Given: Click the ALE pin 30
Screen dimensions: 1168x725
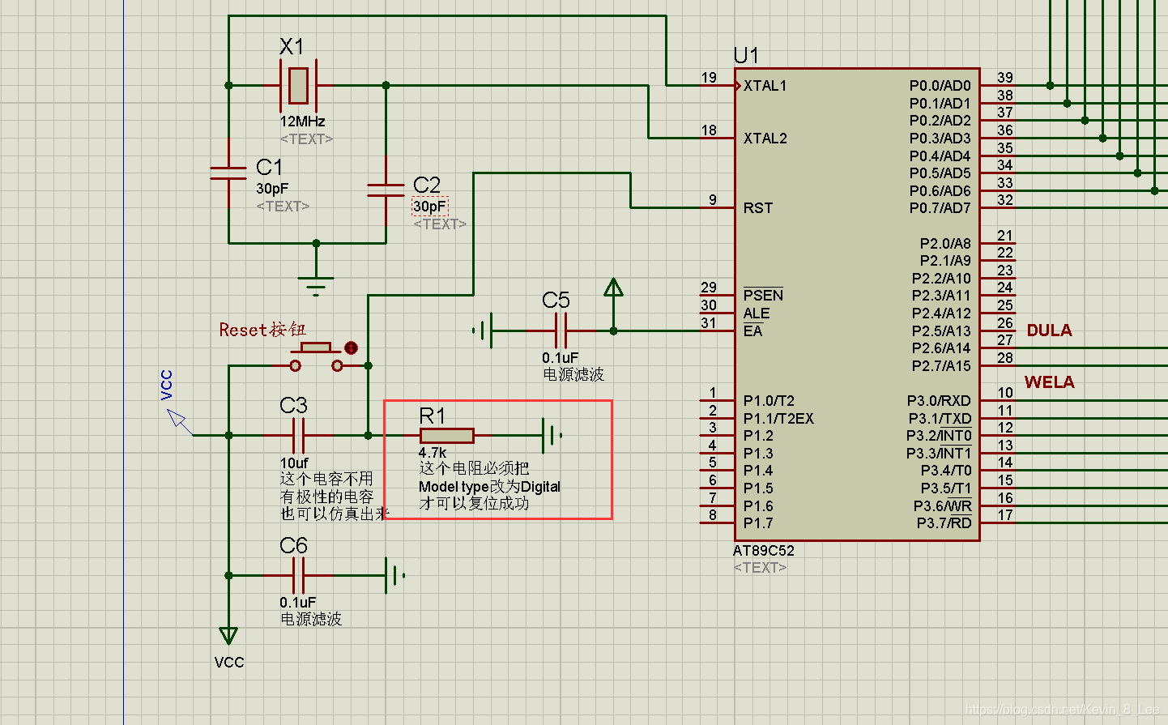Looking at the screenshot, I should pyautogui.click(x=717, y=313).
